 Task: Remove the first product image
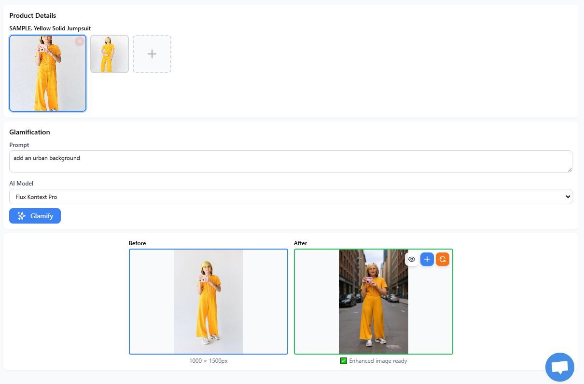tap(80, 41)
